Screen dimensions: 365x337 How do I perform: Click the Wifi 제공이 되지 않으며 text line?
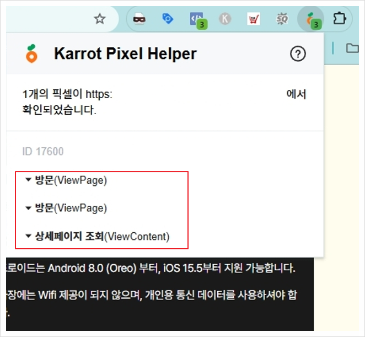click(x=152, y=295)
